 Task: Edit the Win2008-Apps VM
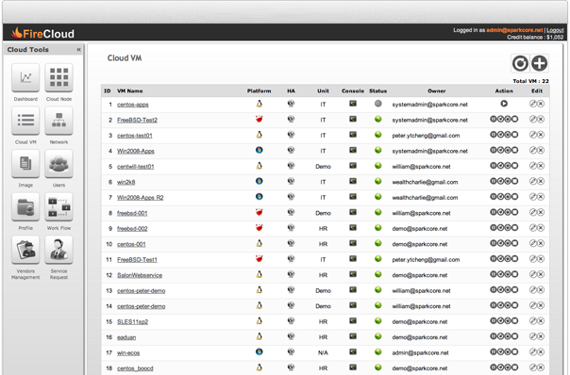pyautogui.click(x=533, y=151)
